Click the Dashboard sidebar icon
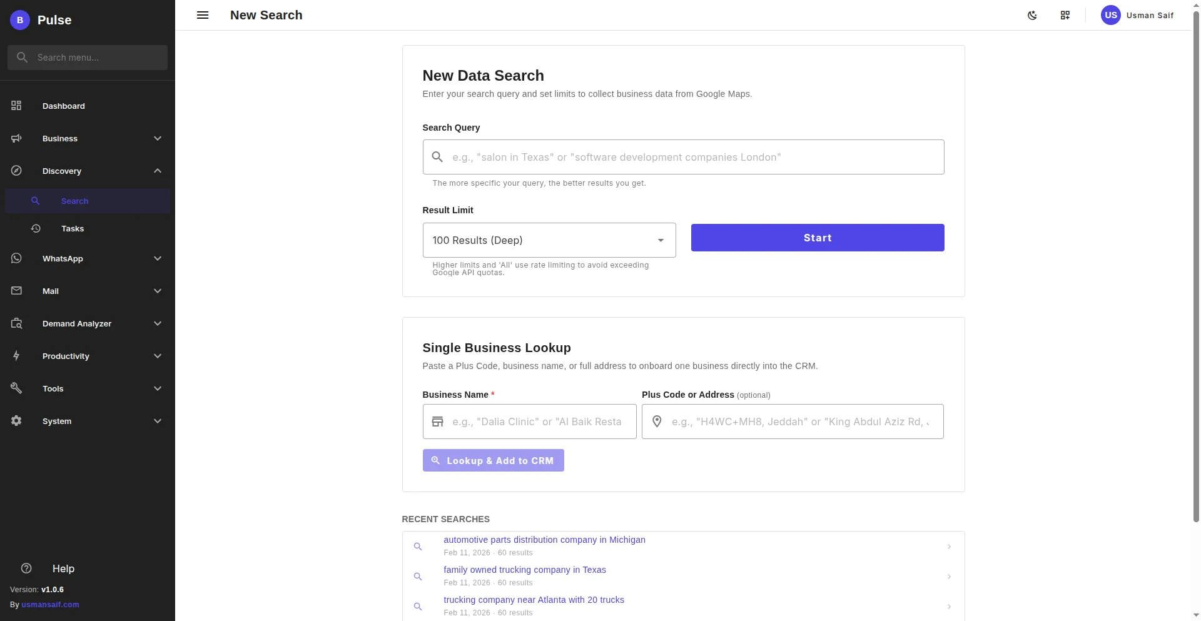Screen dimensions: 1201x621 16,106
